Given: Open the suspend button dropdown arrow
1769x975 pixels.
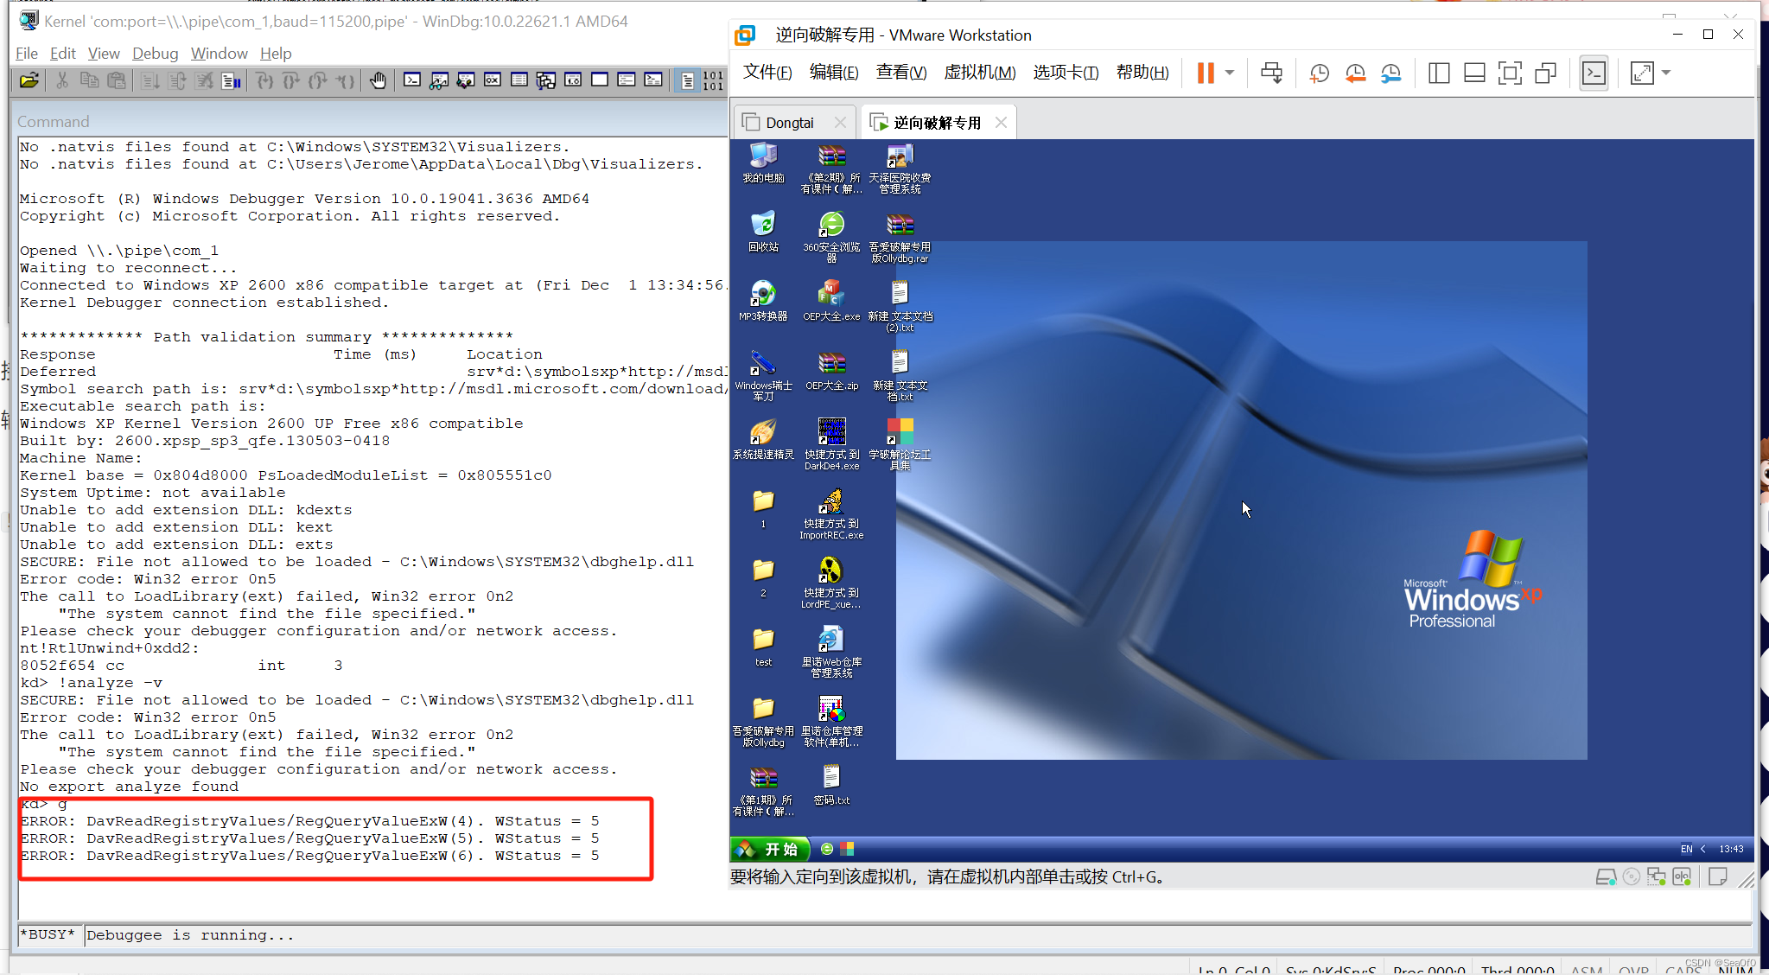Looking at the screenshot, I should click(x=1231, y=73).
